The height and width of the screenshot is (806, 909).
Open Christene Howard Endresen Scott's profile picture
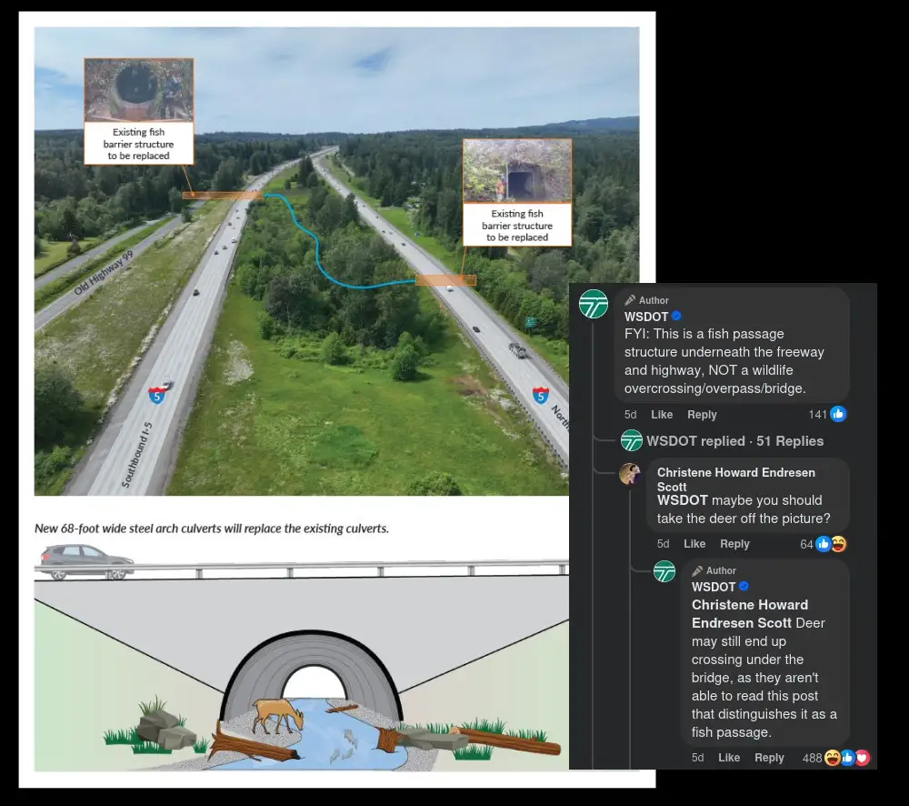click(x=630, y=474)
